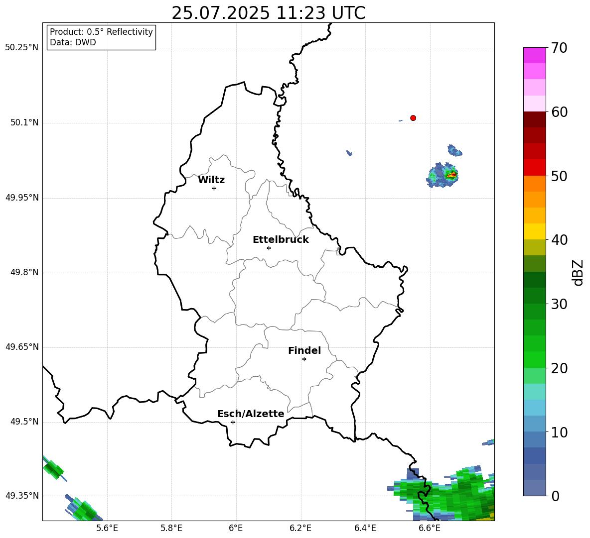Viewport: 590px width, 538px height.
Task: Click the 10 tick on the colorbar
Action: click(x=559, y=432)
